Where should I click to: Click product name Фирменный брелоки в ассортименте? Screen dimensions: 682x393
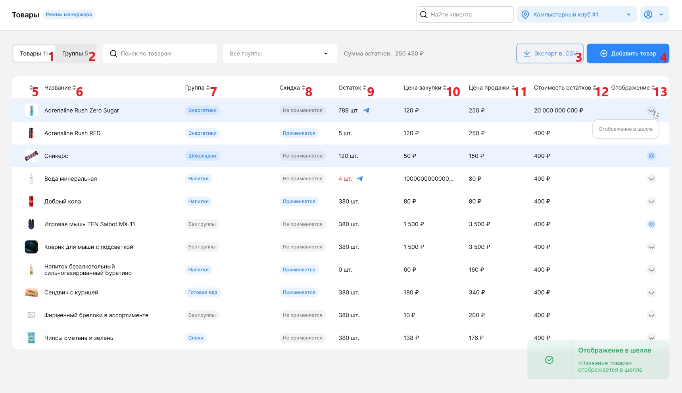pos(96,315)
